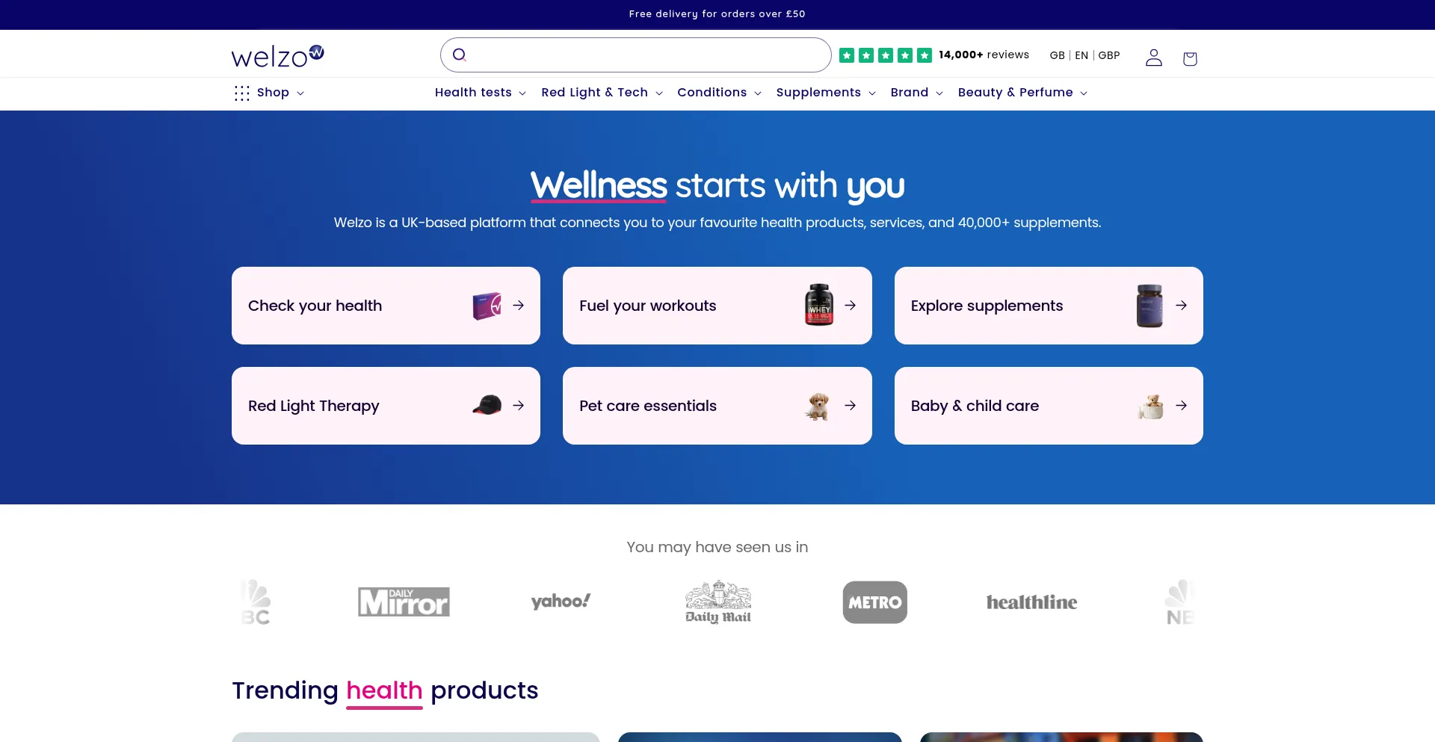Screen dimensions: 1435x742
Task: Click the yahoo! logo
Action: (x=561, y=602)
